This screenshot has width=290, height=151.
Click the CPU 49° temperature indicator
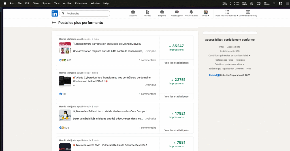point(259,3)
